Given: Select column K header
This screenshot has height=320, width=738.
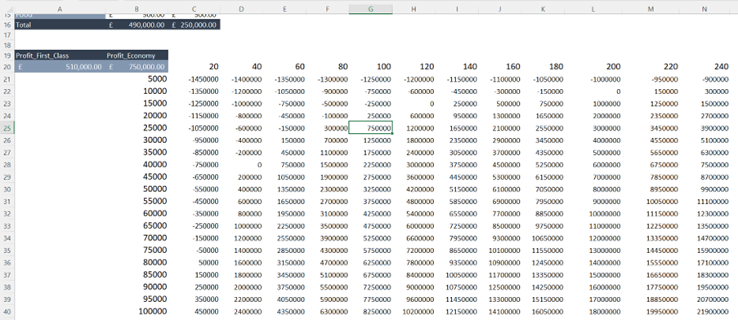Looking at the screenshot, I should (543, 9).
